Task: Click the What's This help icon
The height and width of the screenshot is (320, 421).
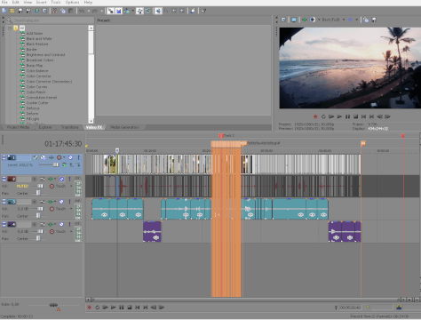Action: (203, 11)
